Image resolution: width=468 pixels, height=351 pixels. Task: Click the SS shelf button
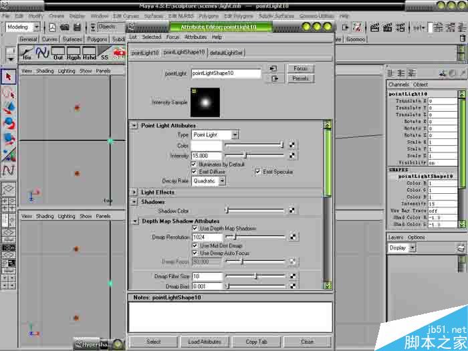104,53
